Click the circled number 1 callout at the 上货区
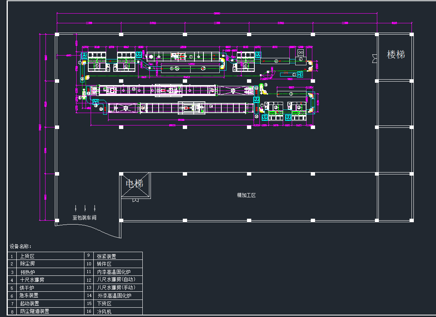The height and width of the screenshot is (317, 436). (x=80, y=63)
